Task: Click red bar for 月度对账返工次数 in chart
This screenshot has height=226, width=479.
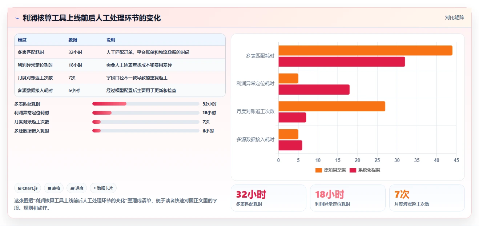Action: [292, 118]
